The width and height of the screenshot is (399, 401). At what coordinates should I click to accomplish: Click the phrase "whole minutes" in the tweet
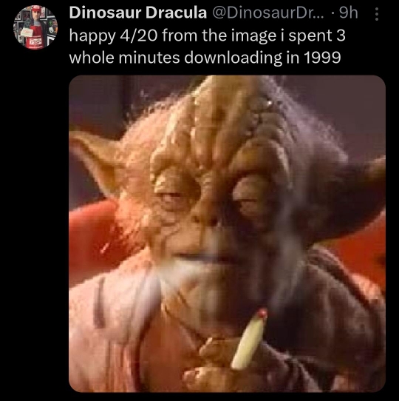pos(124,58)
